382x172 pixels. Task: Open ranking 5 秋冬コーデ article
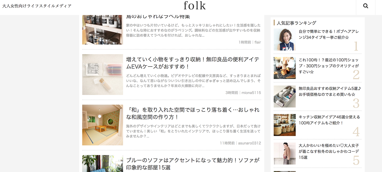tap(329, 151)
